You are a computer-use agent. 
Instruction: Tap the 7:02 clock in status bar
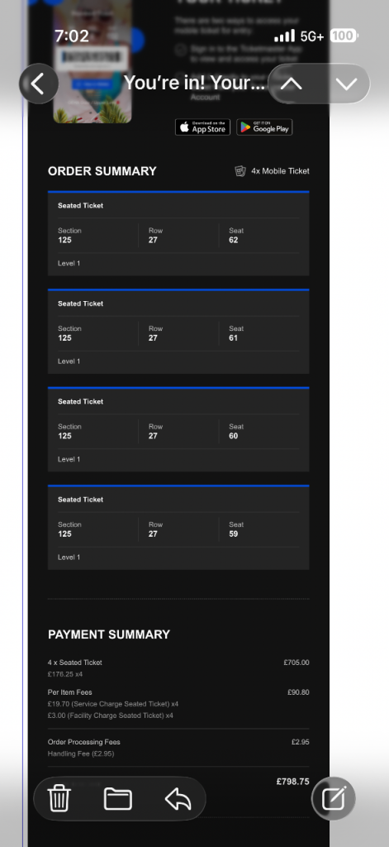tap(72, 36)
